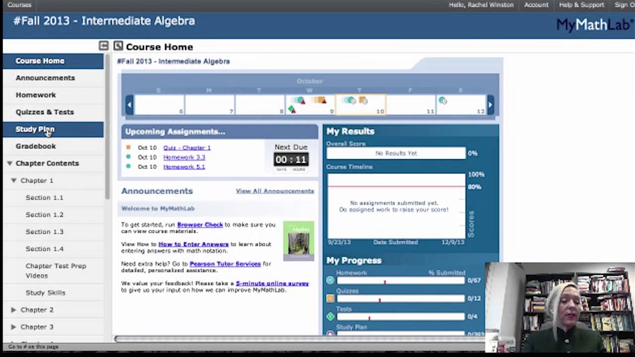The height and width of the screenshot is (357, 635).
Task: Go to previous week in calendar
Action: coord(129,105)
